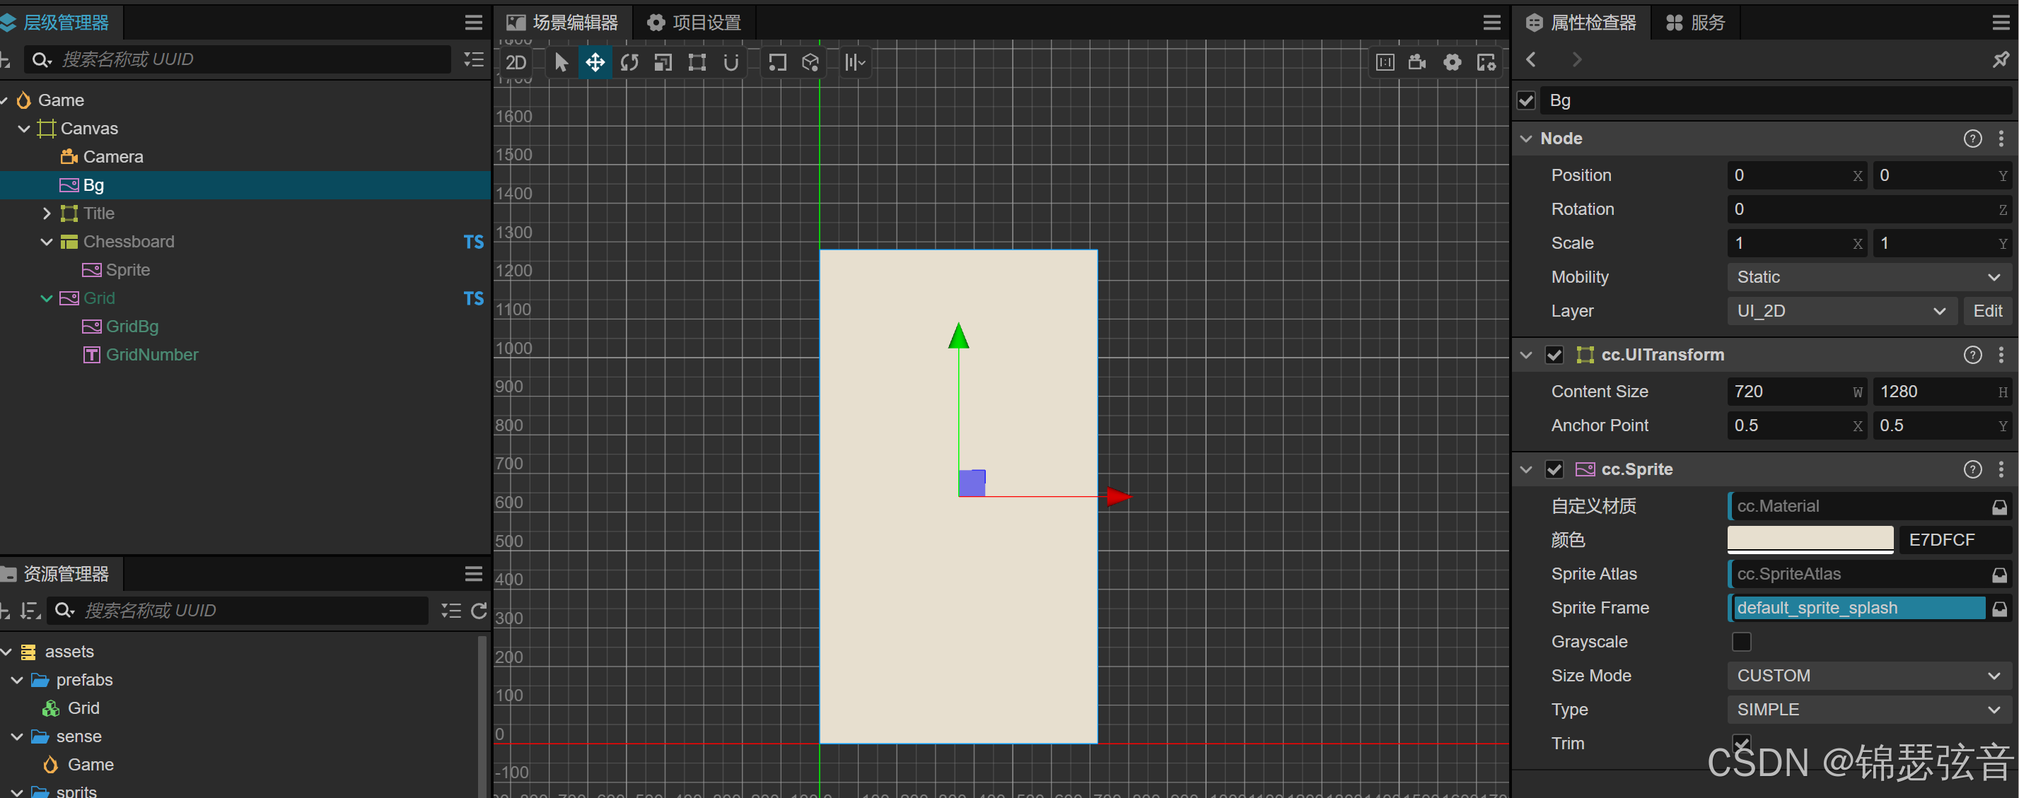The height and width of the screenshot is (798, 2019).
Task: Select the scale tool icon
Action: pyautogui.click(x=663, y=62)
